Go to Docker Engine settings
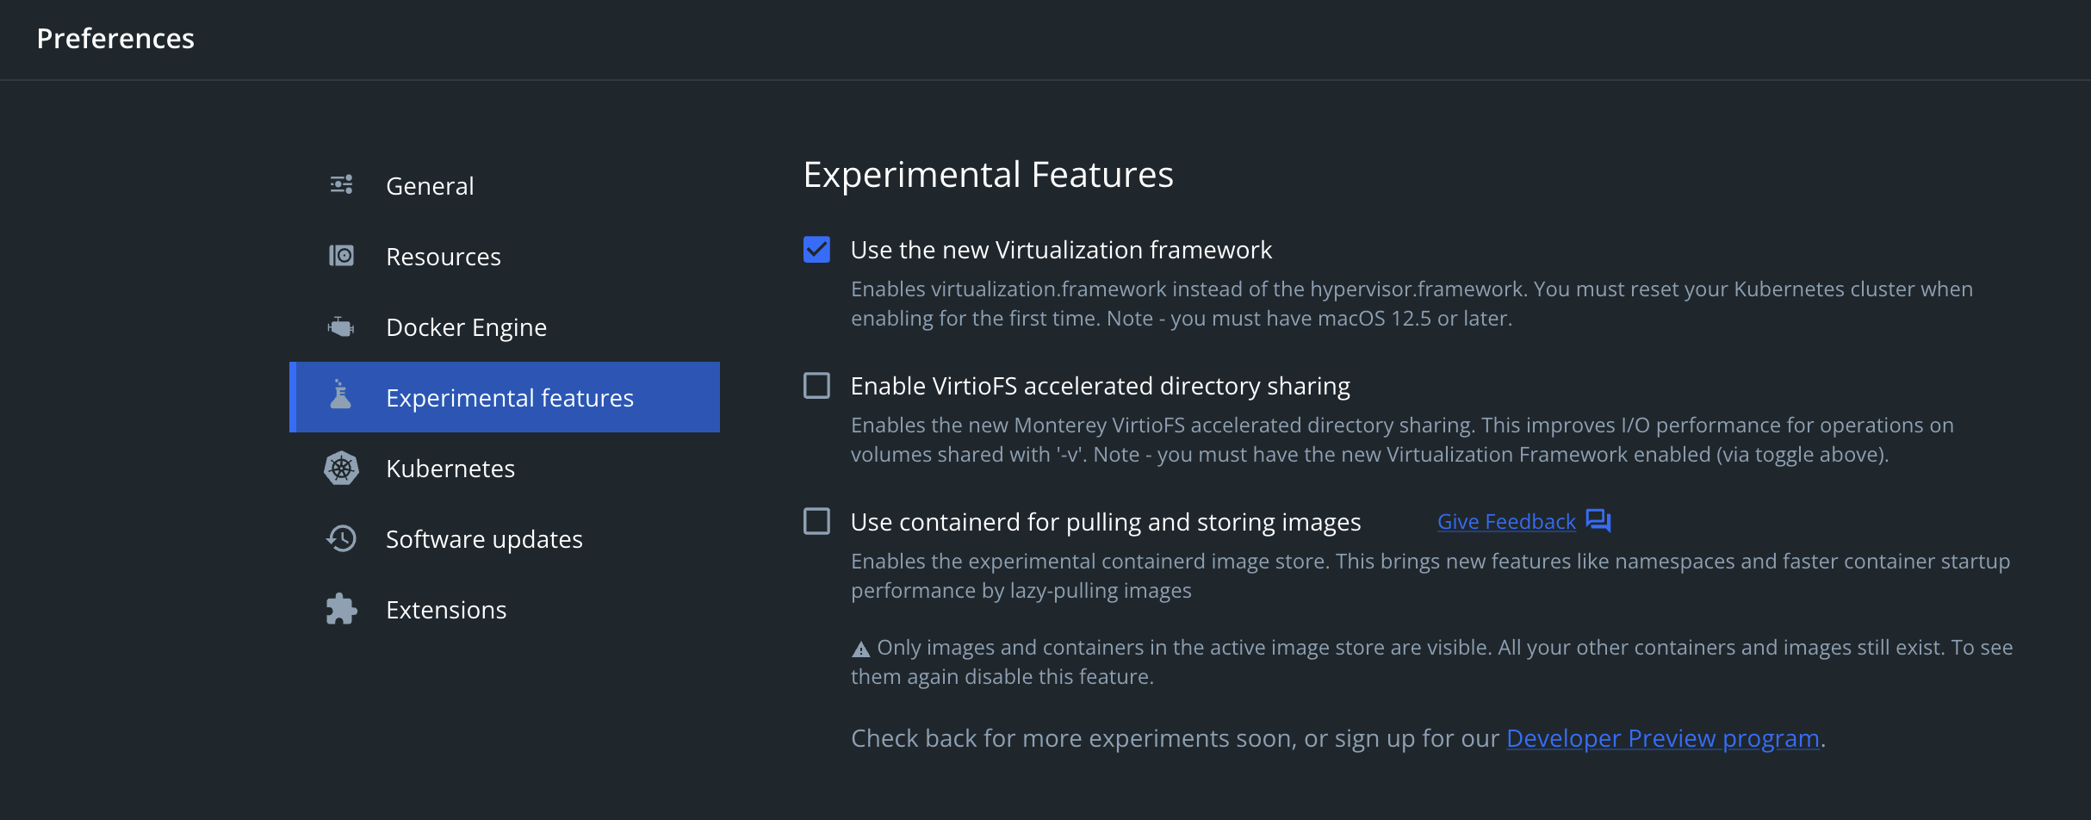 (x=466, y=327)
